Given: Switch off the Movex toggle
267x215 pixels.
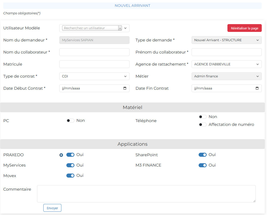Looking at the screenshot, I should 70,176.
